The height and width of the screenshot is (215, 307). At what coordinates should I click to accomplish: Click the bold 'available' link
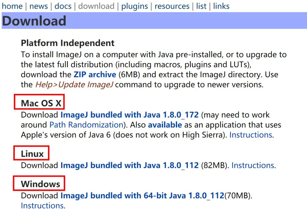[x=165, y=125]
